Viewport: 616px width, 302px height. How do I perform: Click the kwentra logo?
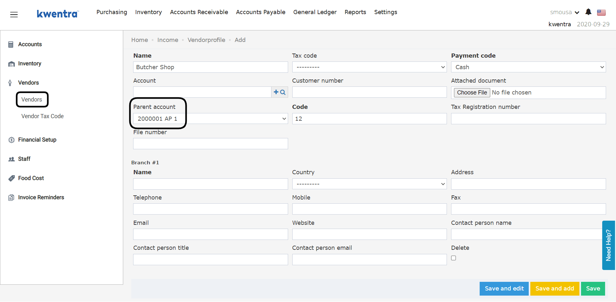pos(57,14)
